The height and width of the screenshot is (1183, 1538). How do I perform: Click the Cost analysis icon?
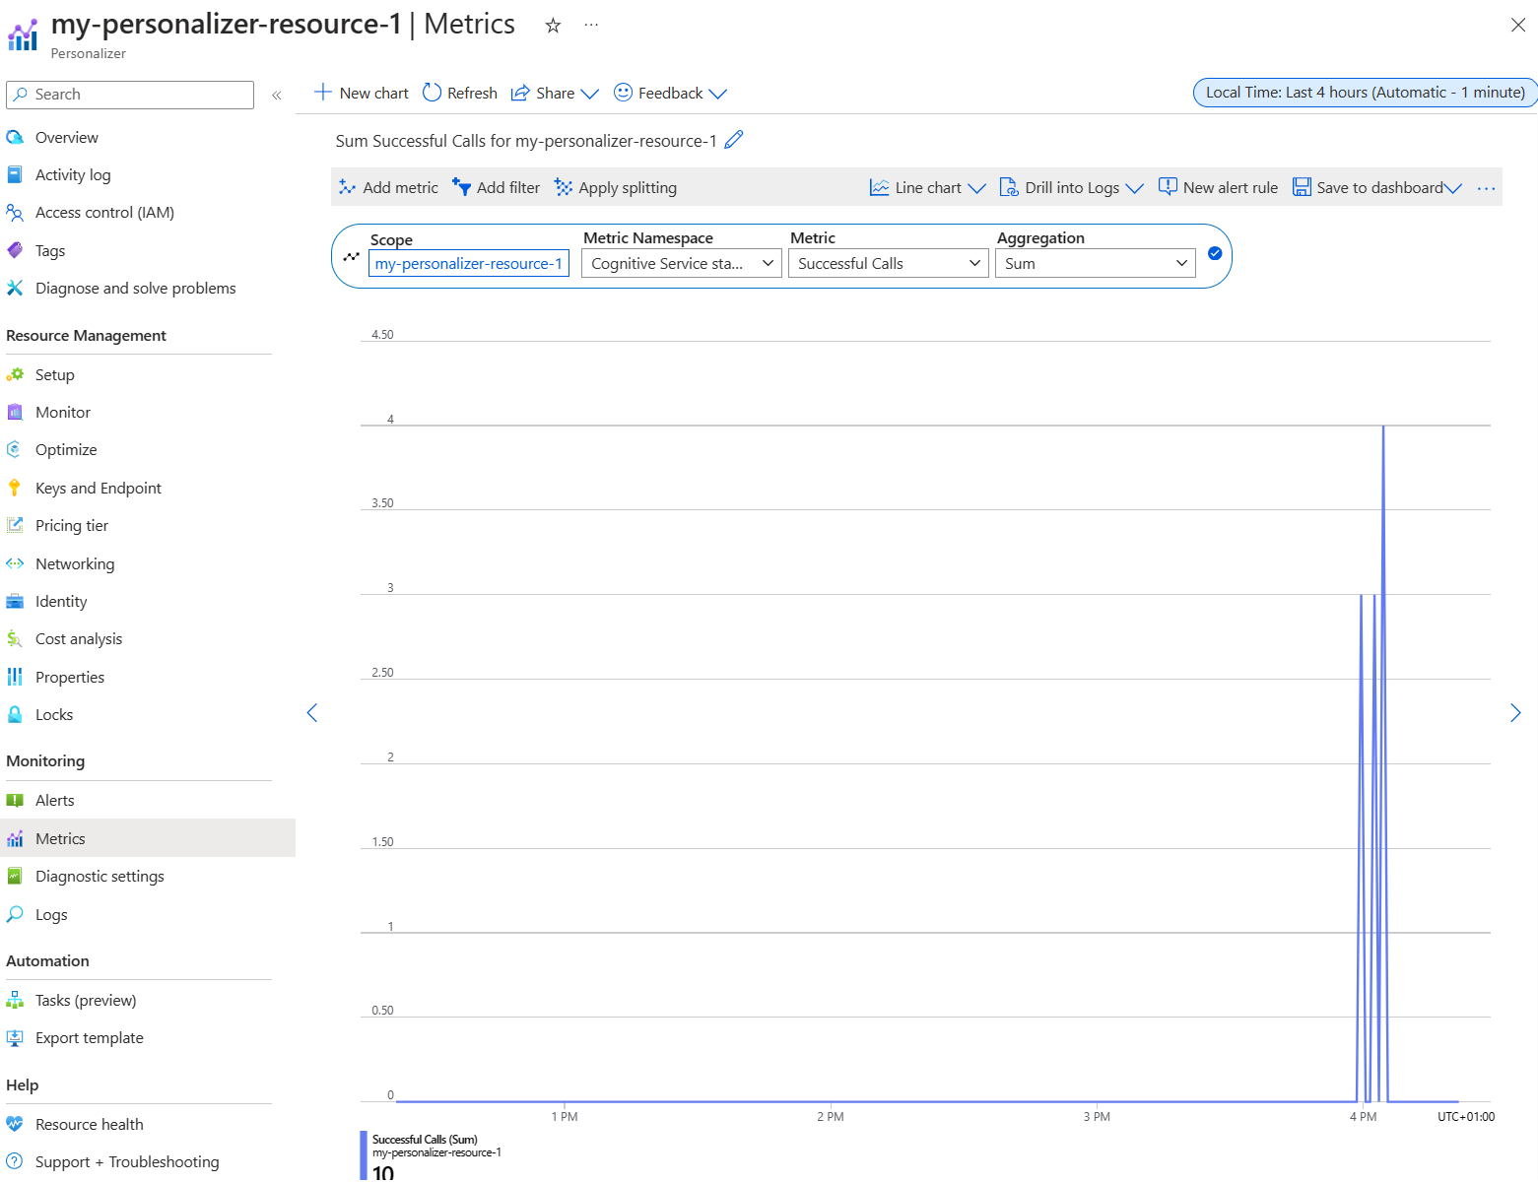pyautogui.click(x=15, y=638)
